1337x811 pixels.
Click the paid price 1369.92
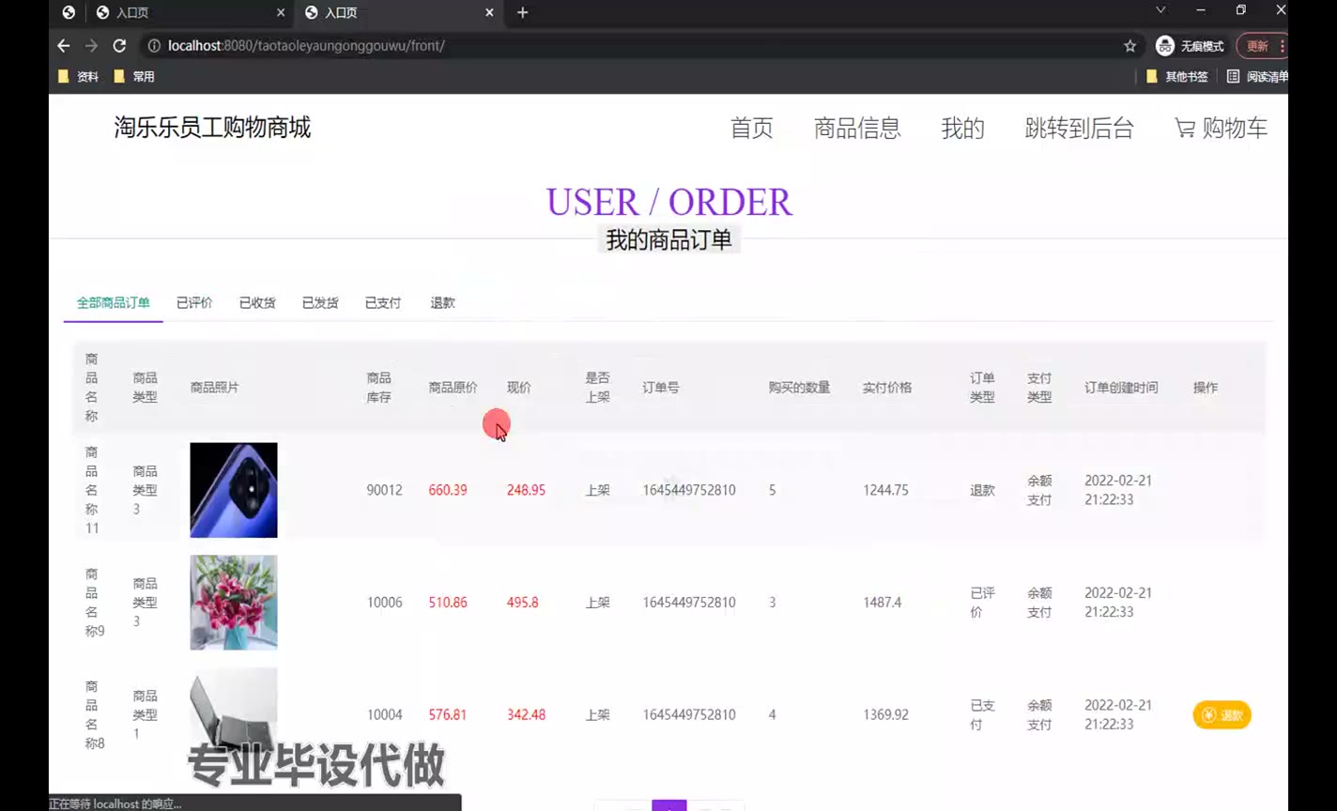(x=885, y=715)
